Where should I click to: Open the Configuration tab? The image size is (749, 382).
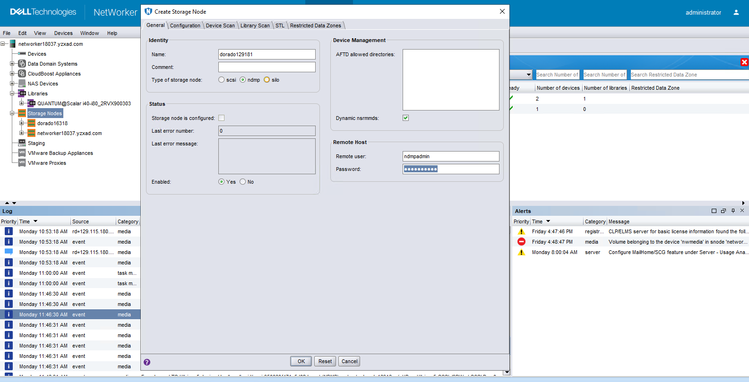click(x=185, y=25)
